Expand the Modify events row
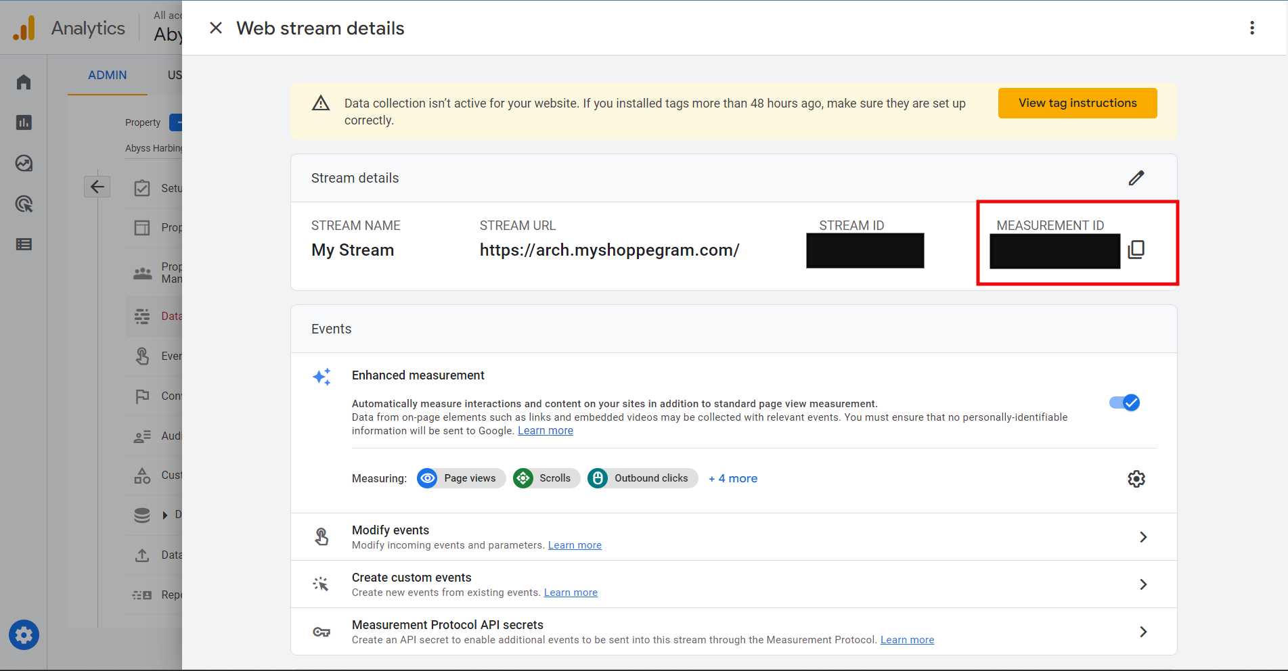 pyautogui.click(x=734, y=537)
